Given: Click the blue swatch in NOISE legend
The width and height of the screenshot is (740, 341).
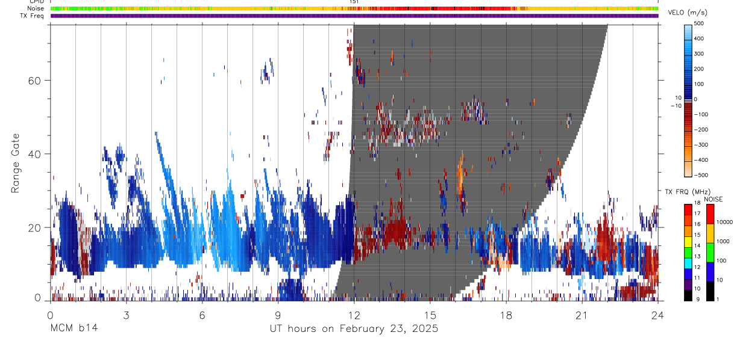Looking at the screenshot, I should (710, 272).
